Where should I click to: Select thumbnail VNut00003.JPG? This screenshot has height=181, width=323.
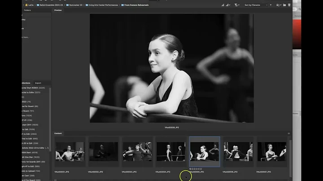tap(137, 151)
